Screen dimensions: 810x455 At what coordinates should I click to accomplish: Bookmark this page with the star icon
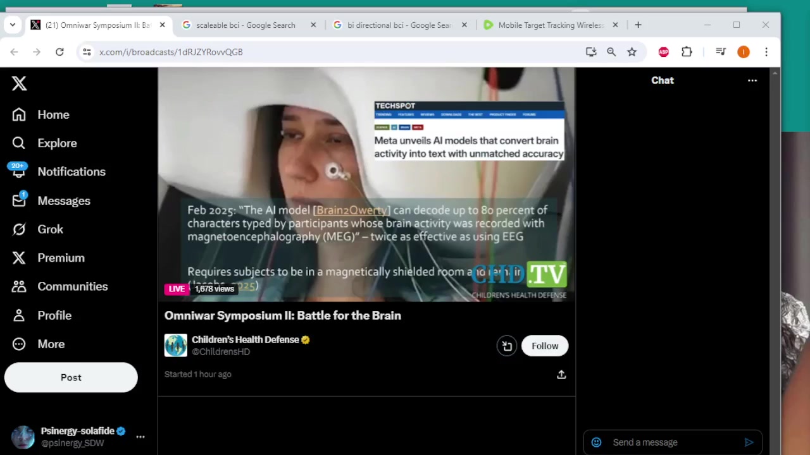pyautogui.click(x=632, y=52)
